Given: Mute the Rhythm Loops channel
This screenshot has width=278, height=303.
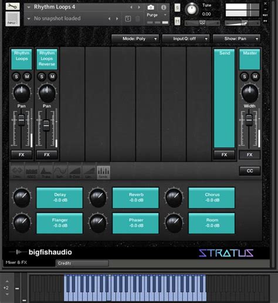Looking at the screenshot, I should coord(27,76).
